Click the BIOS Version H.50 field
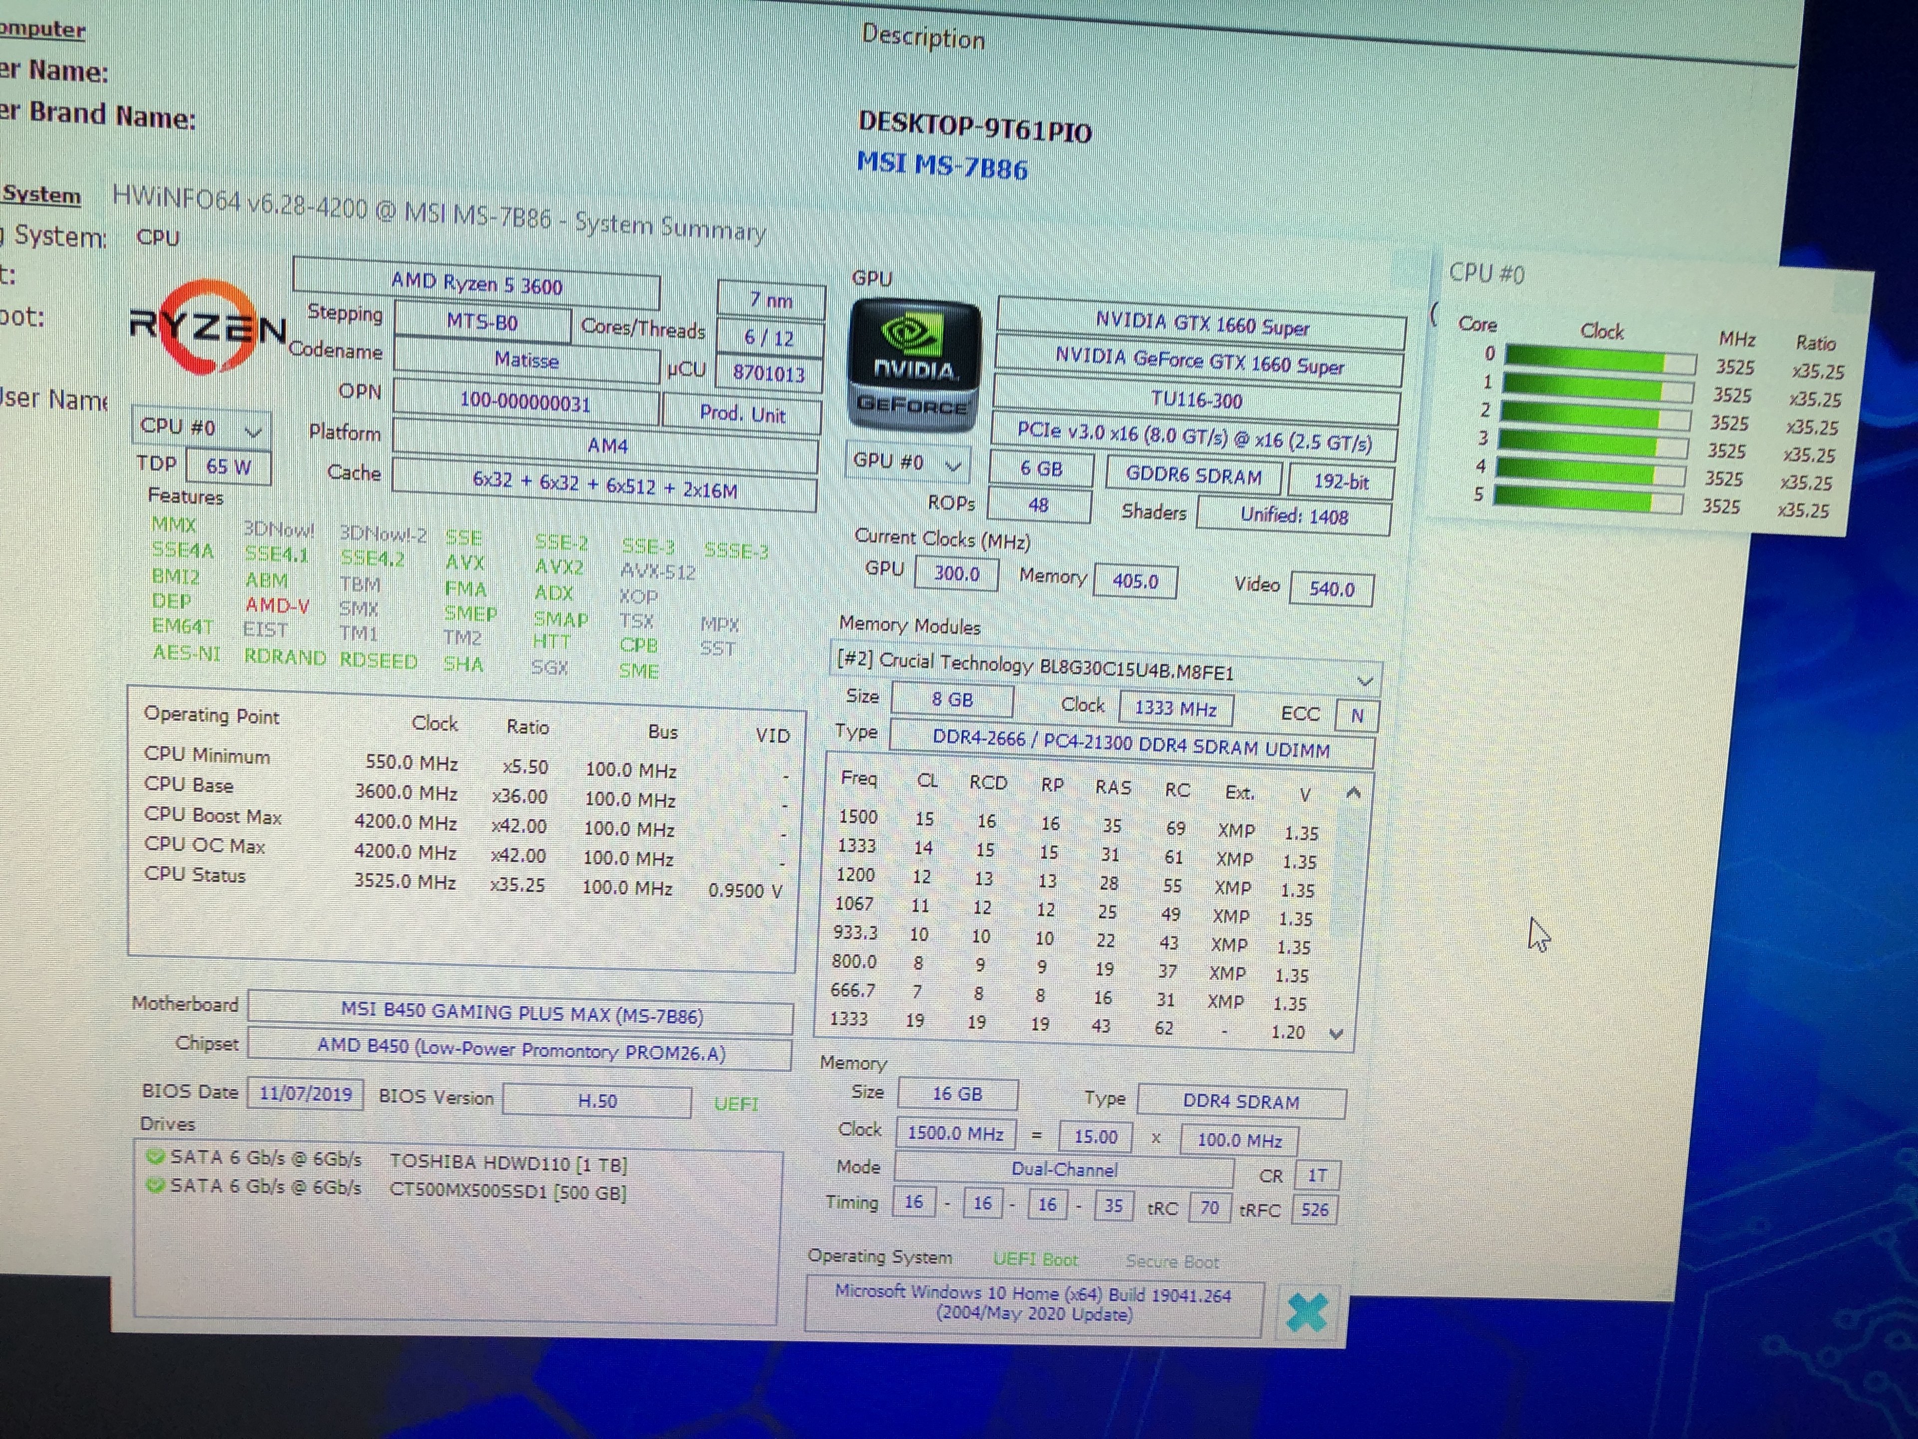Image resolution: width=1918 pixels, height=1439 pixels. click(x=596, y=1102)
